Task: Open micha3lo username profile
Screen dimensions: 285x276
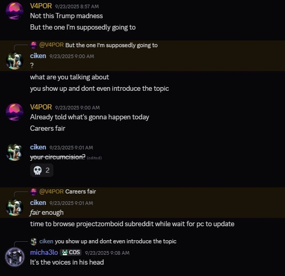Action: 44,252
